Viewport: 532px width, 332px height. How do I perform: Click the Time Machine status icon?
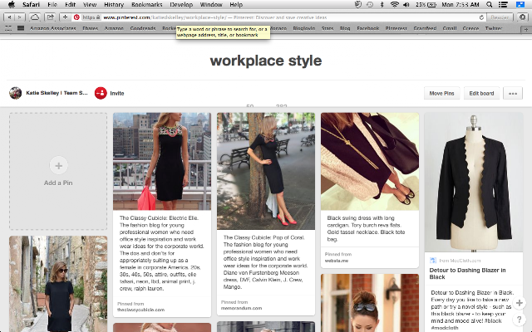pyautogui.click(x=370, y=4)
